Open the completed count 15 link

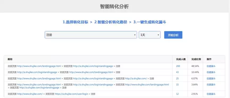[x=177, y=85]
